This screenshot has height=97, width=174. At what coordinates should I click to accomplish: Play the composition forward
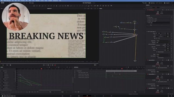pyautogui.click(x=50, y=65)
